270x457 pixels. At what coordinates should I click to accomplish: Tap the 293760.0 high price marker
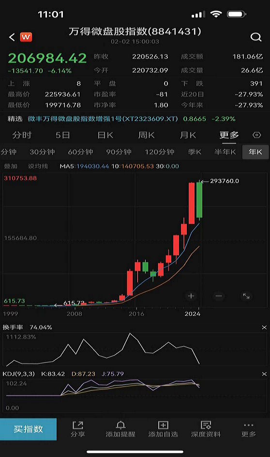coord(224,181)
